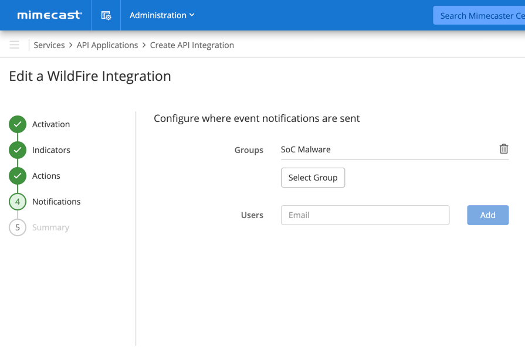Expand the Administration dropdown menu
Image resolution: width=525 pixels, height=347 pixels.
[x=162, y=15]
